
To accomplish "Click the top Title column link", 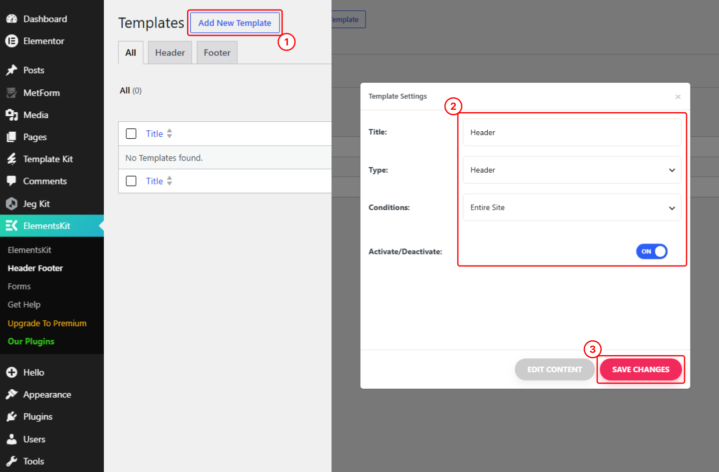I will (x=154, y=134).
